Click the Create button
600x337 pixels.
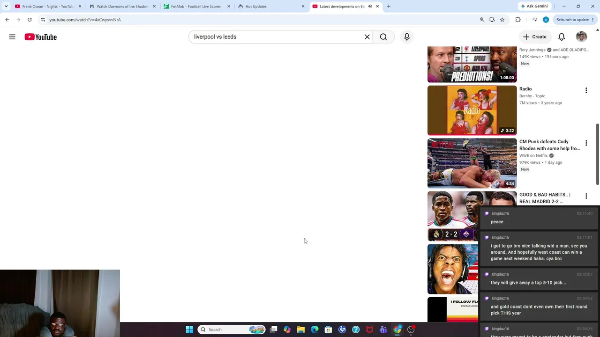click(x=535, y=37)
